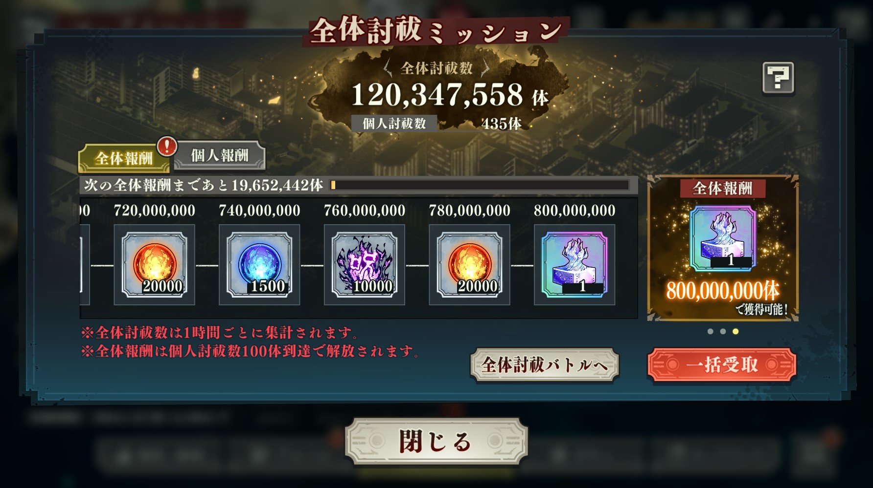Tap the 800,000,000 flaming box reward
Screen dimensions: 873x488
(574, 265)
